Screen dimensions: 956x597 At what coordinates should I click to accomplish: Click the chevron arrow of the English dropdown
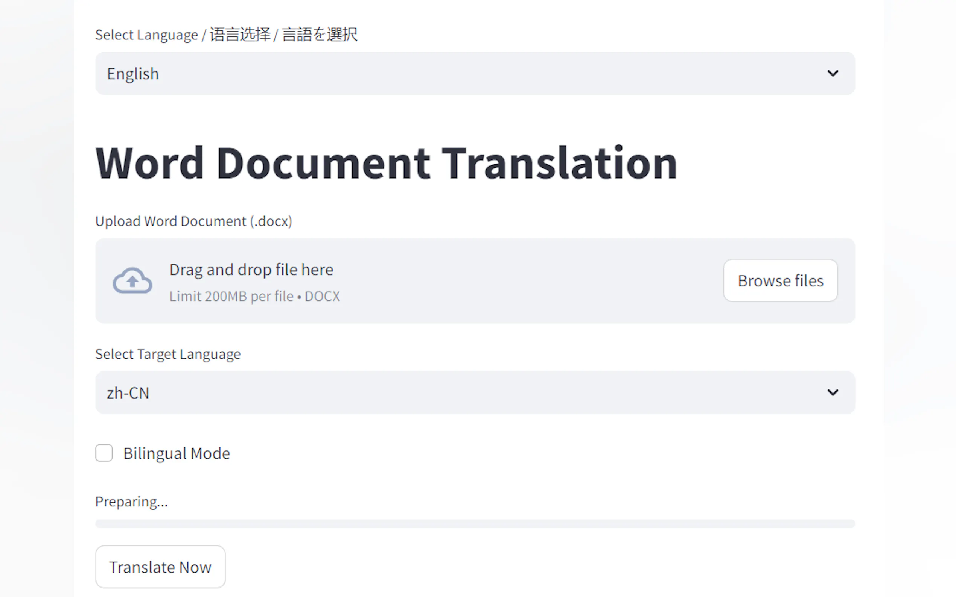coord(832,73)
